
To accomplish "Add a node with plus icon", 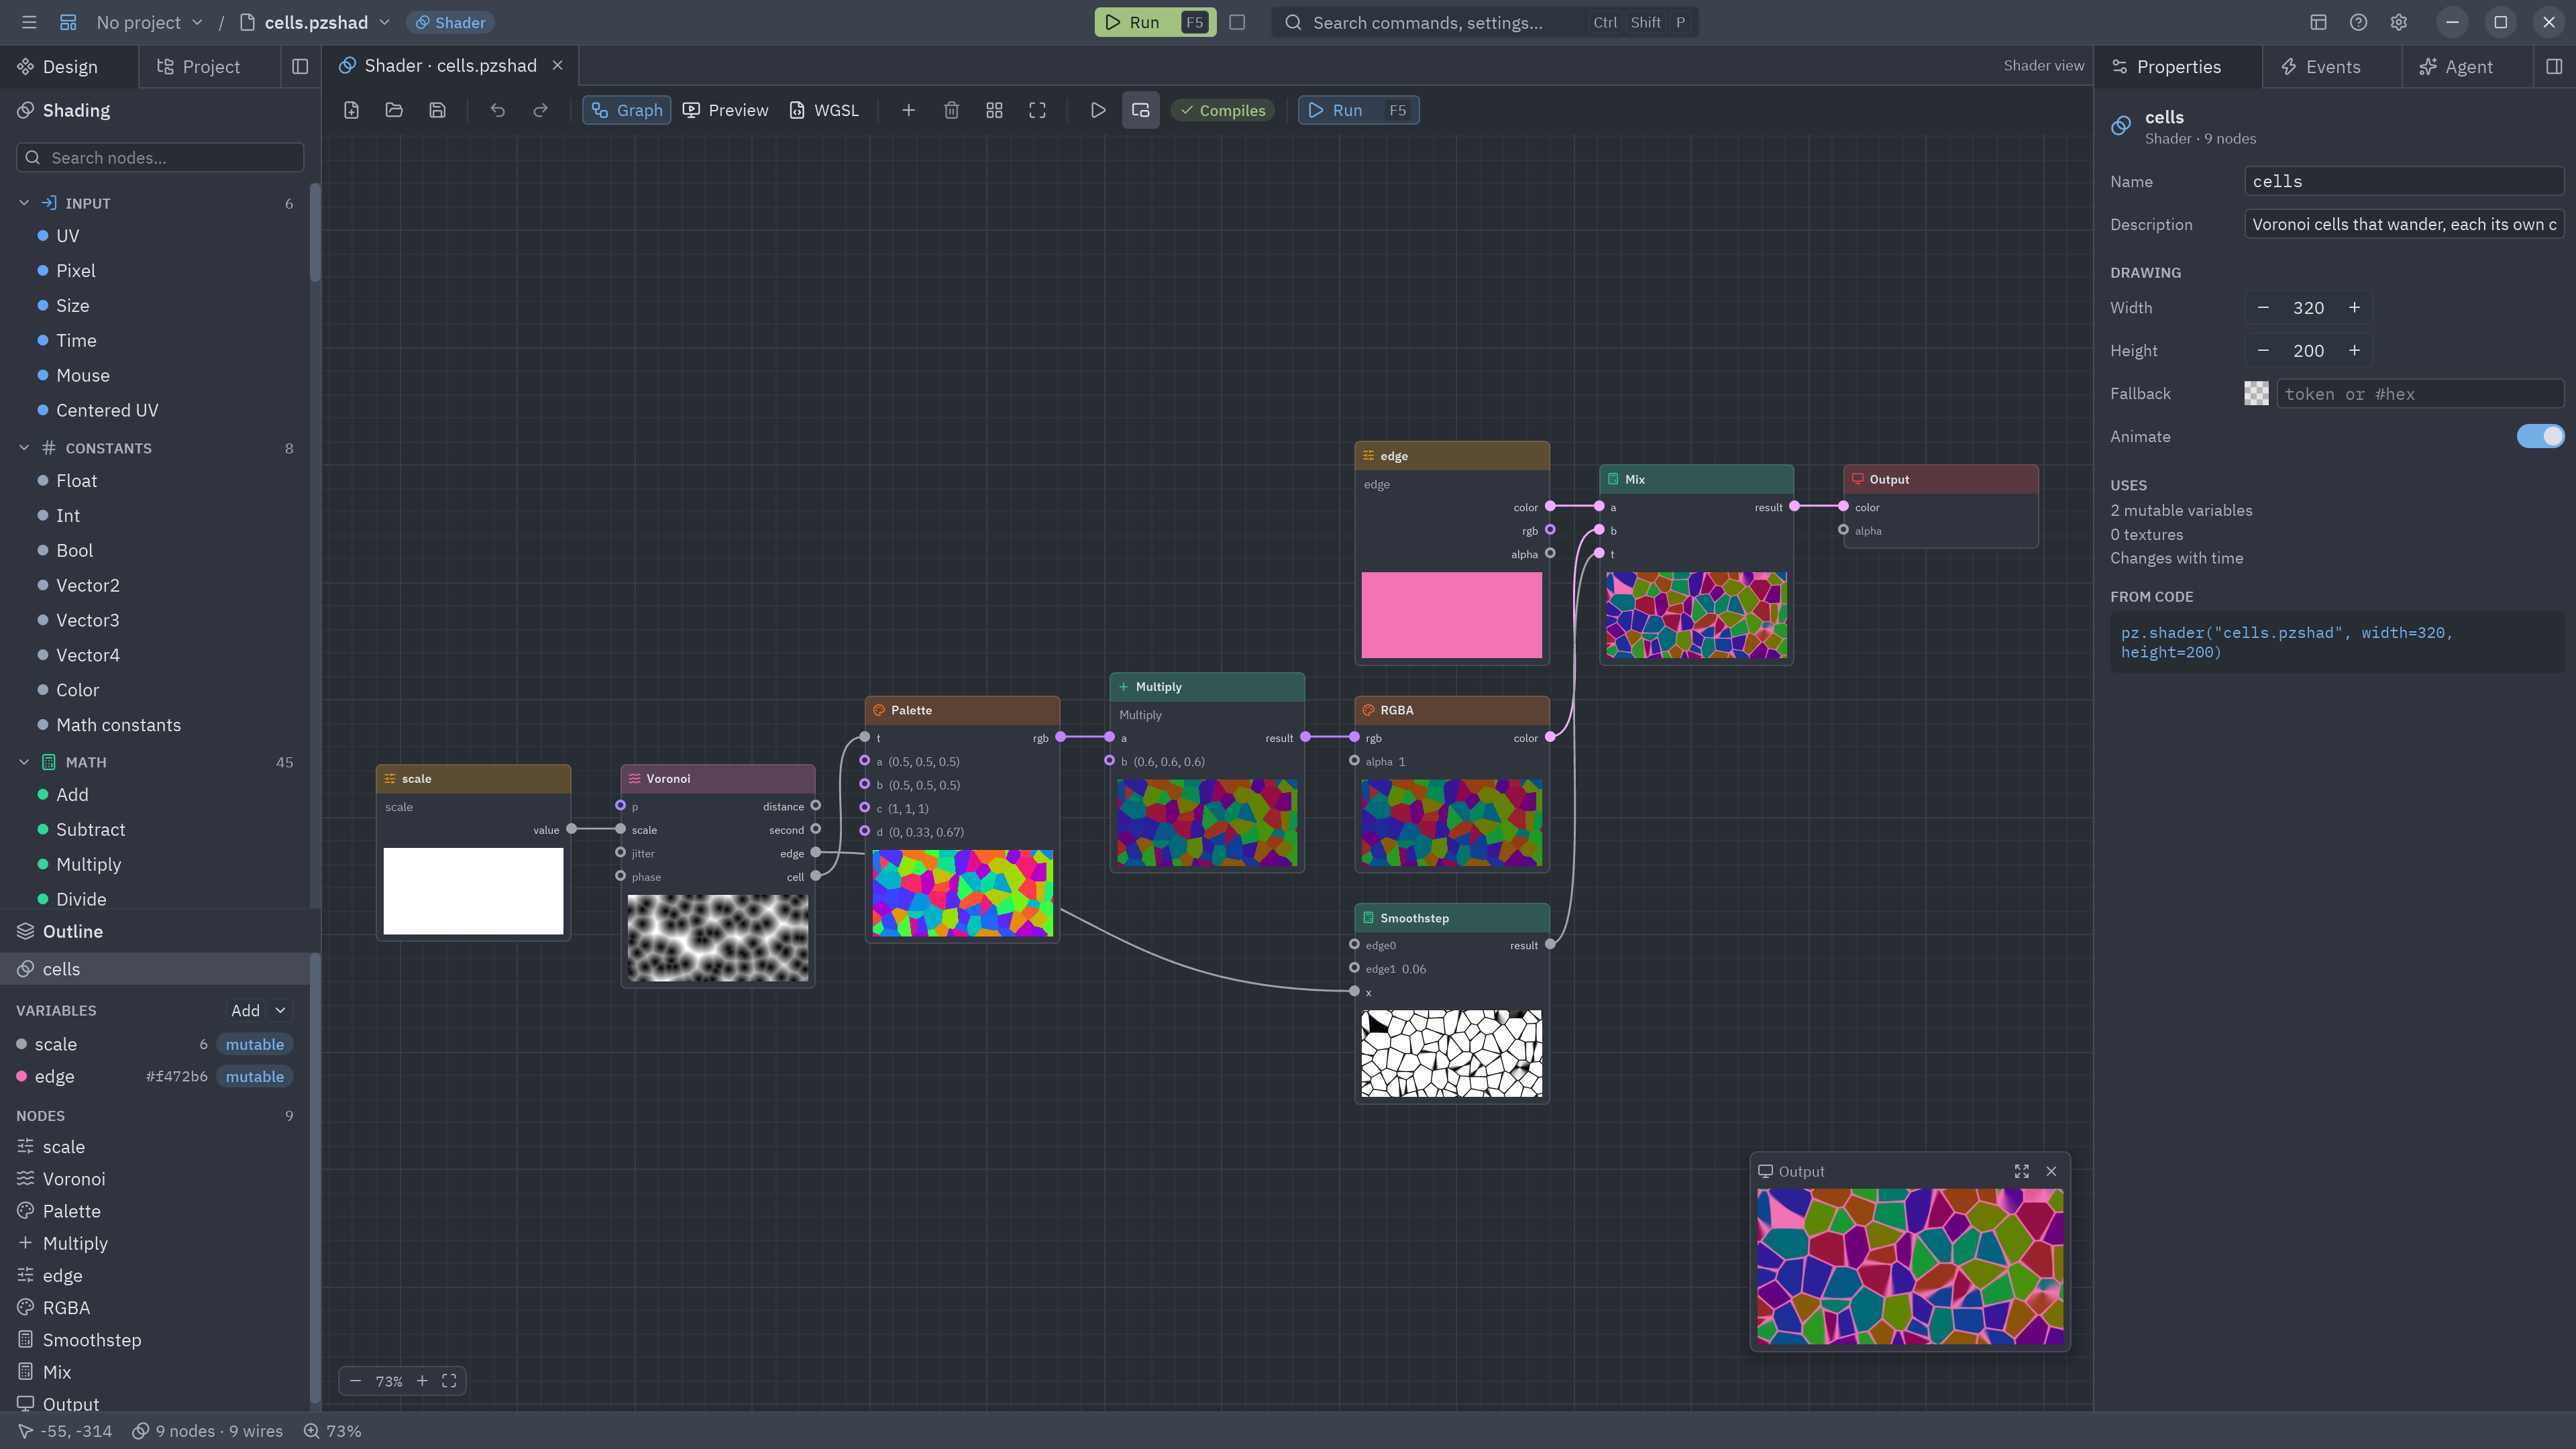I will [x=908, y=110].
